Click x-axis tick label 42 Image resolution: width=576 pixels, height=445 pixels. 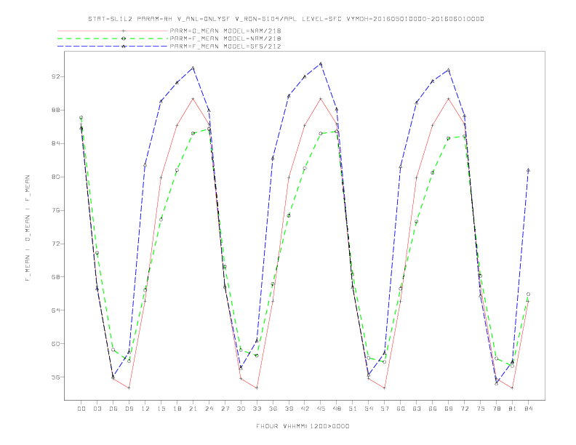(305, 409)
